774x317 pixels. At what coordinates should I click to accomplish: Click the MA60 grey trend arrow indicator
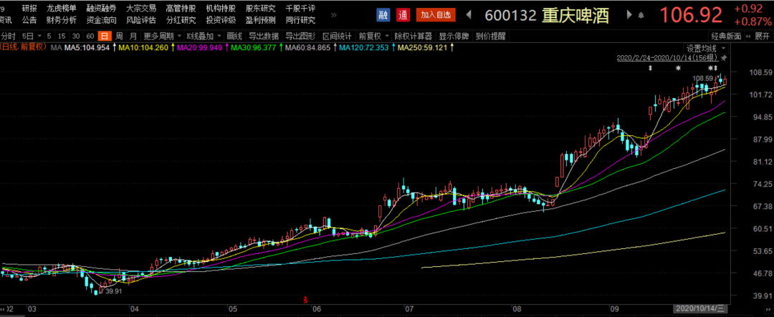pyautogui.click(x=335, y=48)
